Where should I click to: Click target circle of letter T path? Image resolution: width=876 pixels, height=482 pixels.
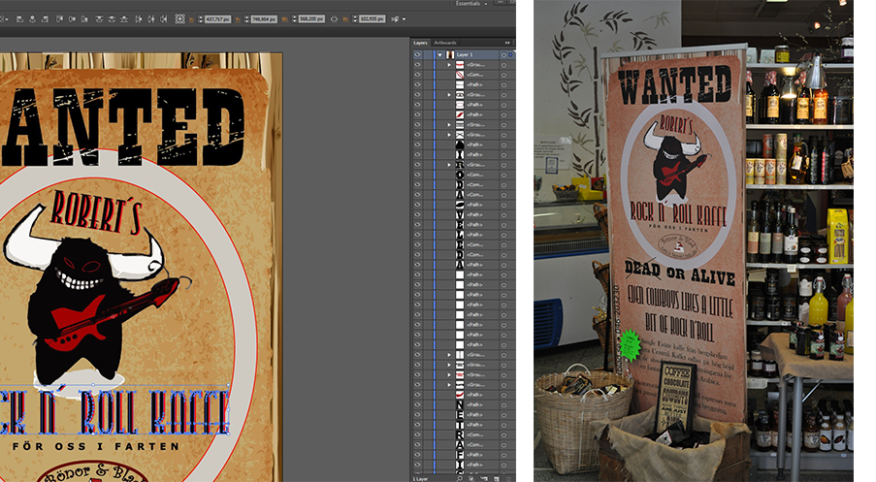point(503,425)
